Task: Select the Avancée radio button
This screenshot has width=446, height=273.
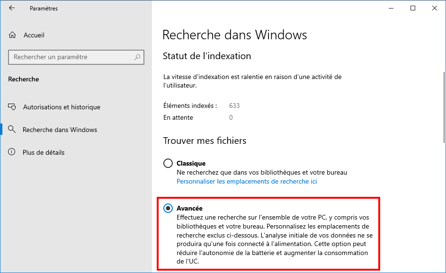Action: click(168, 208)
